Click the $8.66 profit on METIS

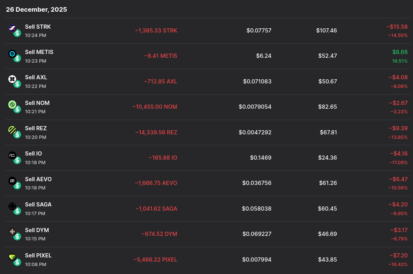click(400, 52)
